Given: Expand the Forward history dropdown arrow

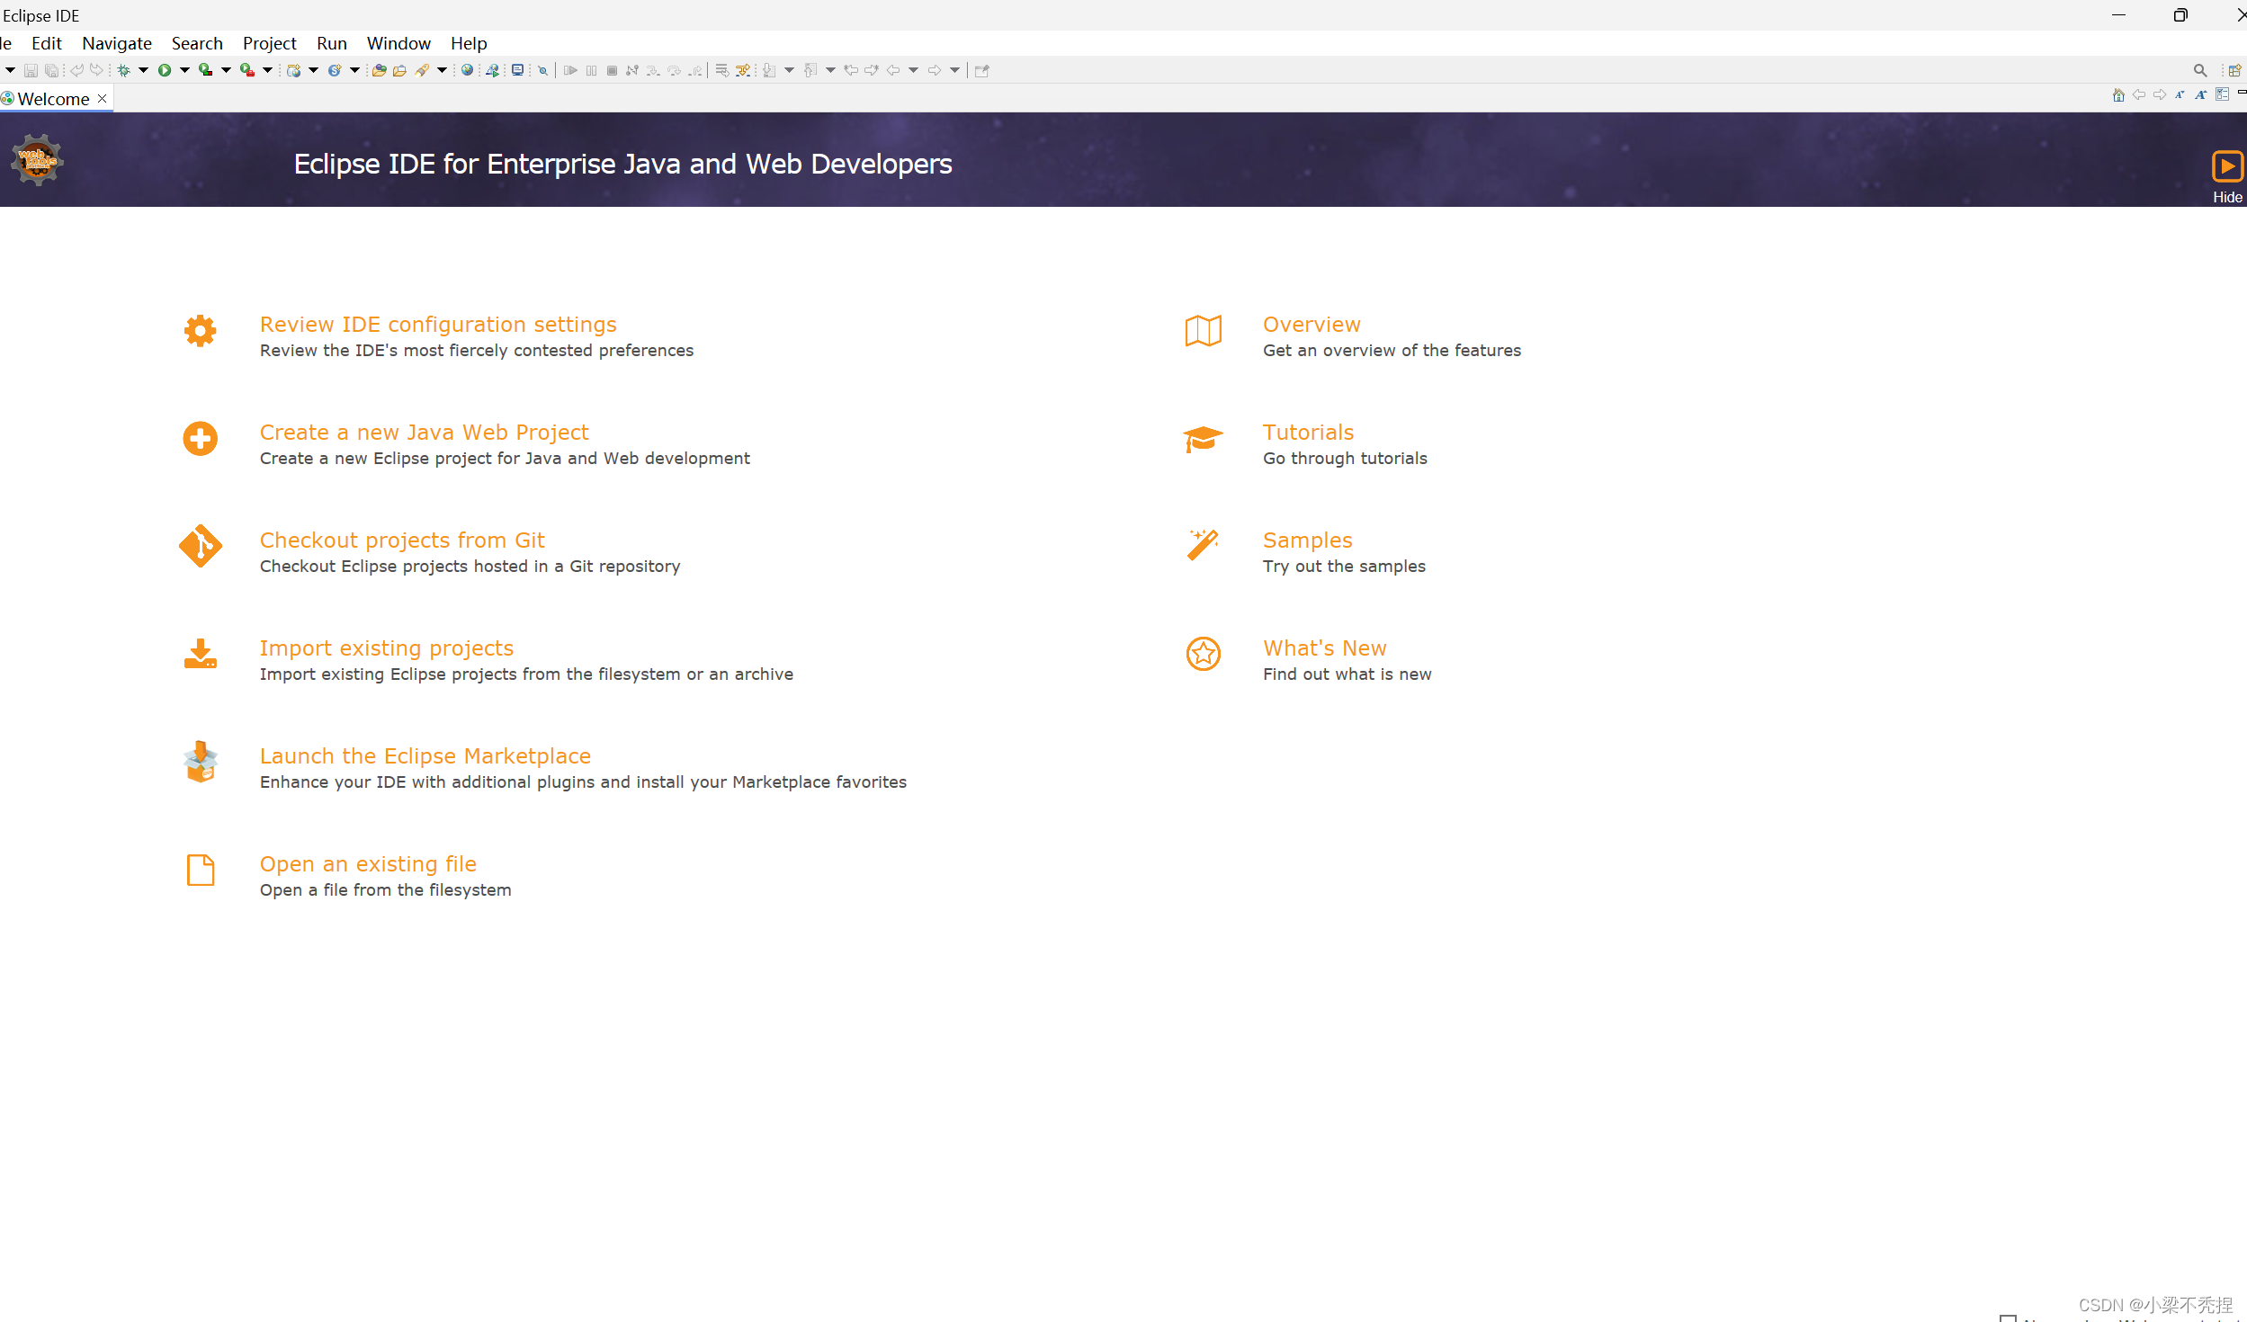Looking at the screenshot, I should (954, 70).
